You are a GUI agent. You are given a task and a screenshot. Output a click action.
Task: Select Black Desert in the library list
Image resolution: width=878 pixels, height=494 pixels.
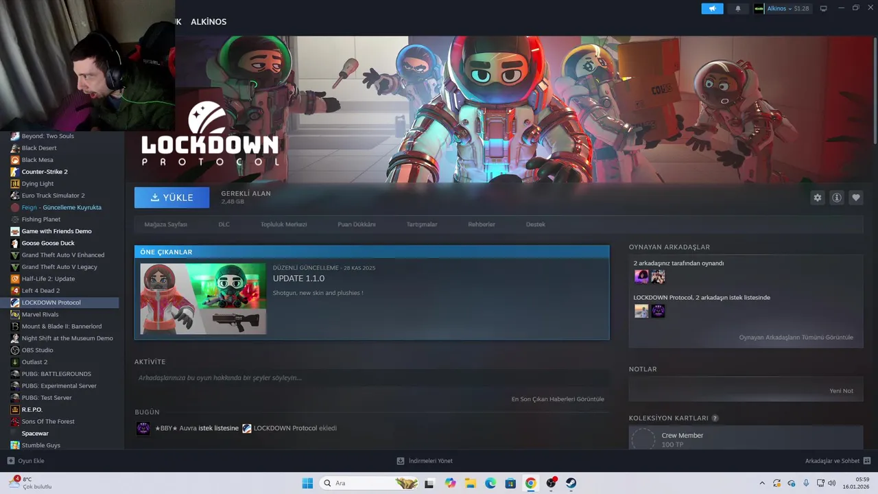pos(39,148)
